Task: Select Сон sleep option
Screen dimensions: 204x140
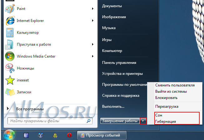Action: (x=159, y=115)
